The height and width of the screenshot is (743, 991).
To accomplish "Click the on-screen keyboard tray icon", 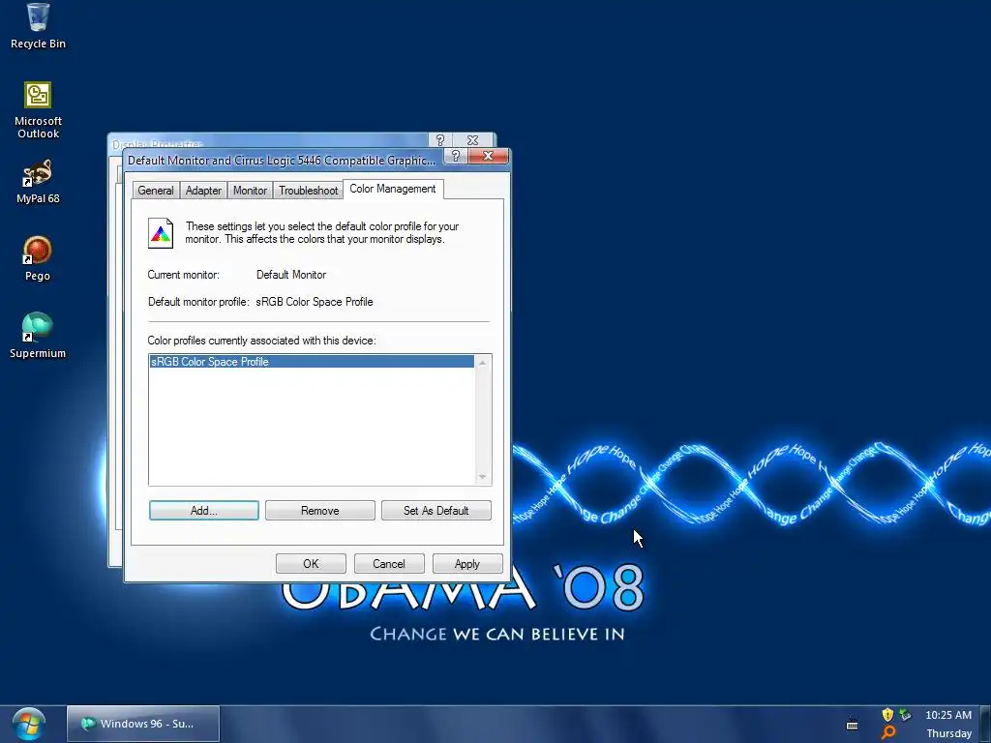I will [852, 724].
